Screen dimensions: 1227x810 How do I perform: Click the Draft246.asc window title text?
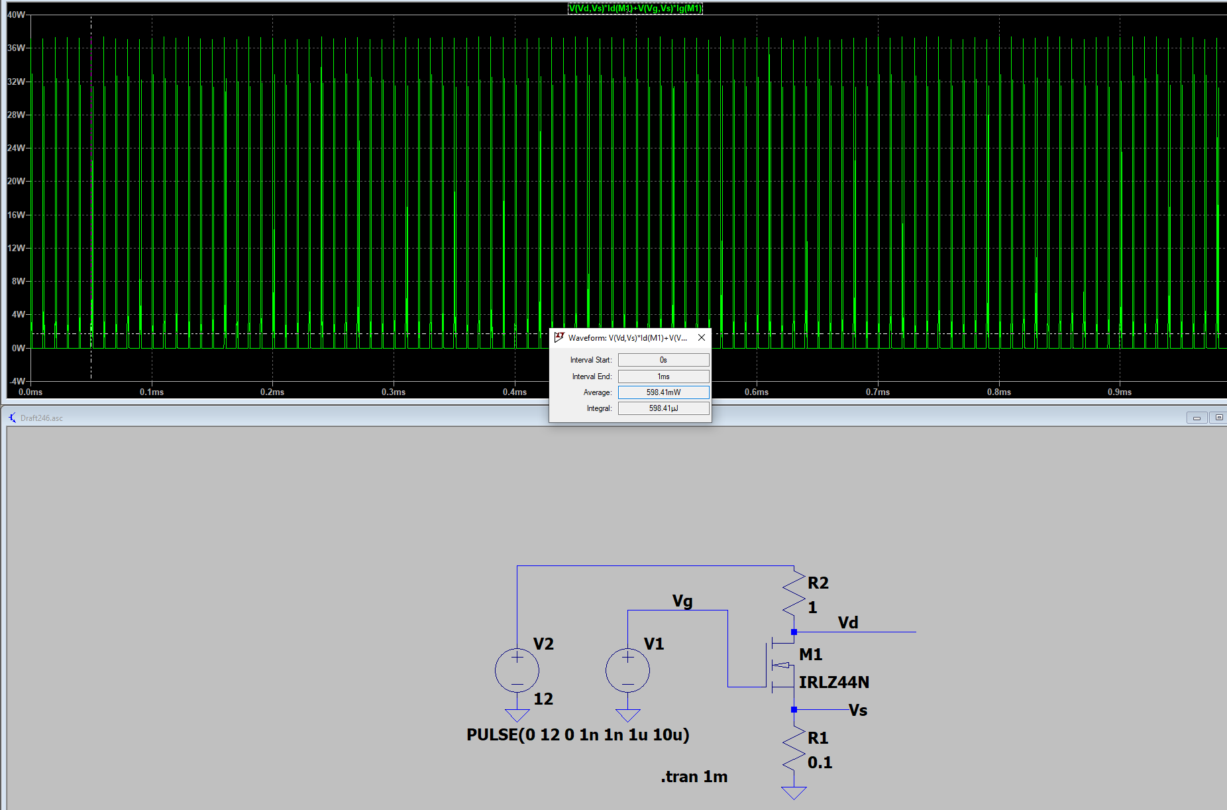(x=42, y=418)
